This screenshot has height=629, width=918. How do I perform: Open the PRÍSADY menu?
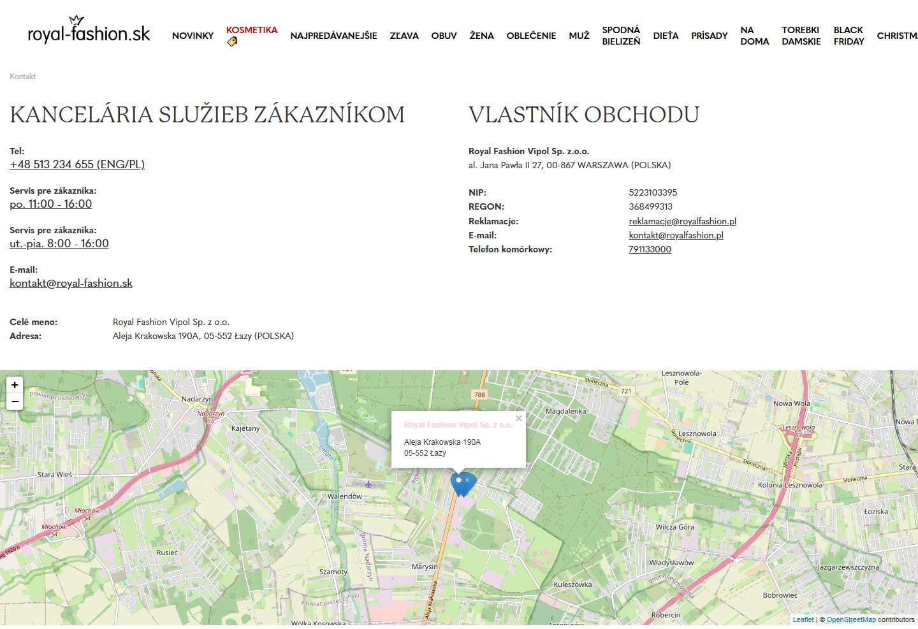pyautogui.click(x=709, y=36)
